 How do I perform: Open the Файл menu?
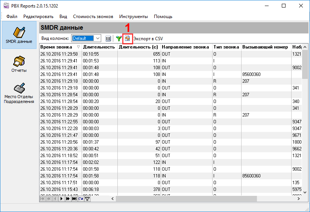(12, 17)
